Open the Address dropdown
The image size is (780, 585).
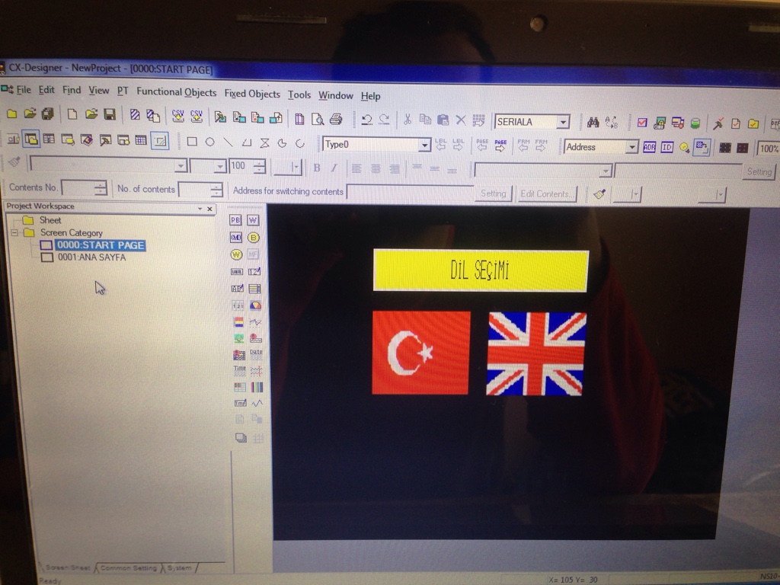tap(631, 147)
